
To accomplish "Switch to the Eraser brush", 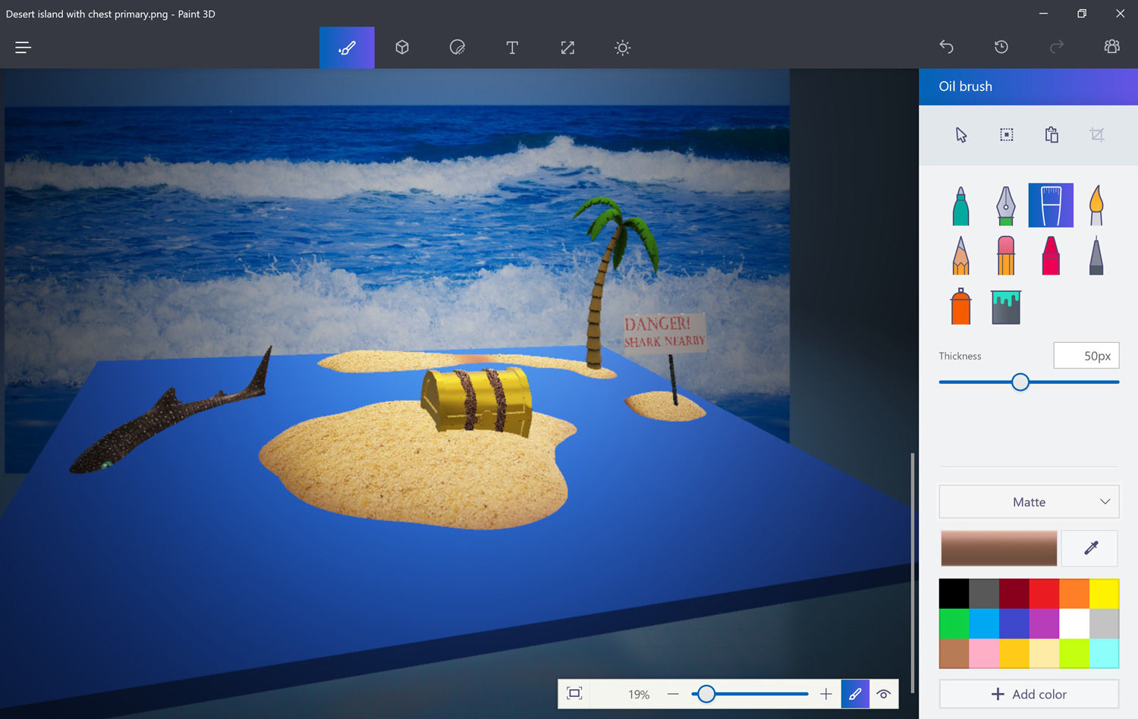I will pos(1005,255).
